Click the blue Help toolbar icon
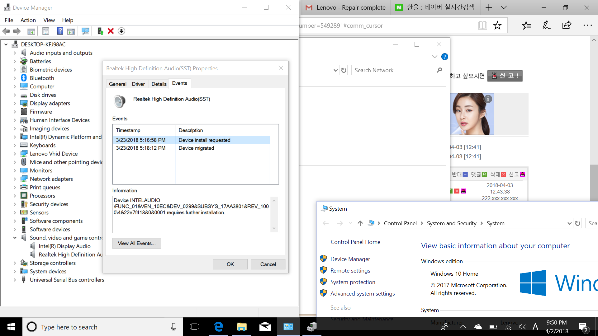 (60, 31)
